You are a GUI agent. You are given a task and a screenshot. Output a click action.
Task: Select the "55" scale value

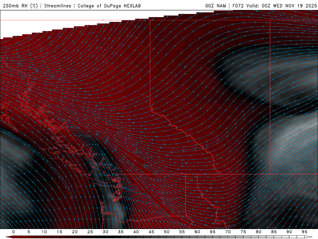(182, 232)
